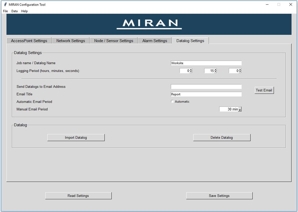Open the Node / Sensor Settings tab
The width and height of the screenshot is (298, 212).
[114, 41]
